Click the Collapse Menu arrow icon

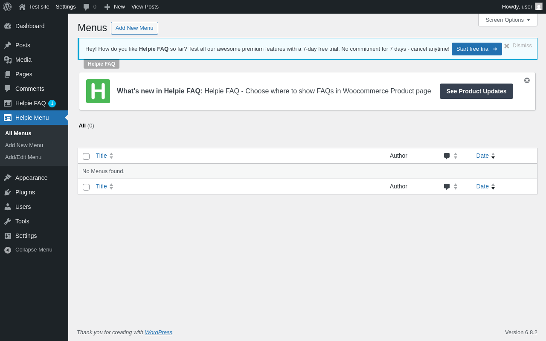(8, 250)
